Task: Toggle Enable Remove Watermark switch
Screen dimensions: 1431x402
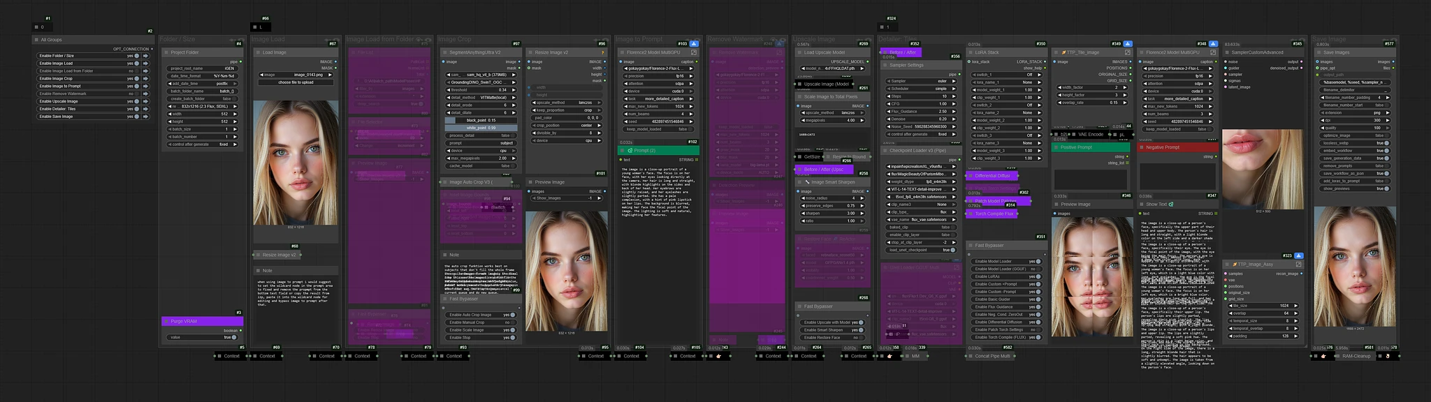Action: pyautogui.click(x=137, y=94)
